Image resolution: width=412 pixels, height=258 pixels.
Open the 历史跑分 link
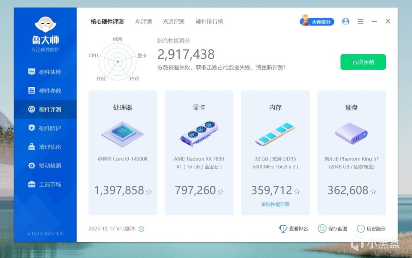[x=376, y=229]
